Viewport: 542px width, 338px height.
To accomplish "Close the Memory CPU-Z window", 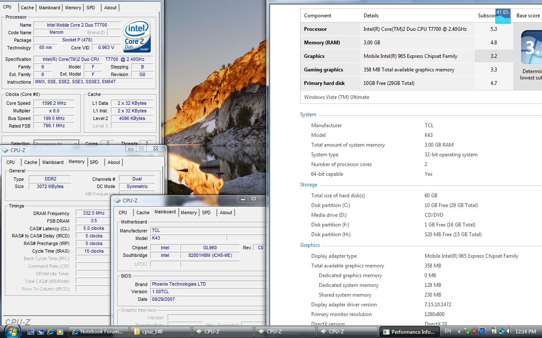I will [155, 149].
